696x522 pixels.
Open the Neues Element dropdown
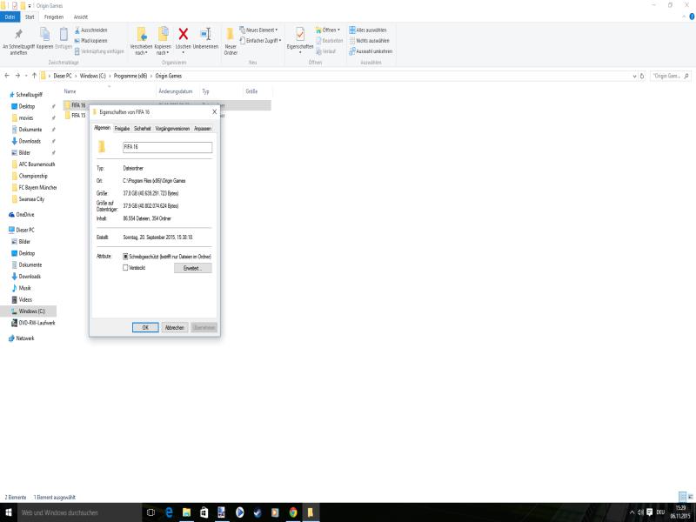tap(258, 30)
